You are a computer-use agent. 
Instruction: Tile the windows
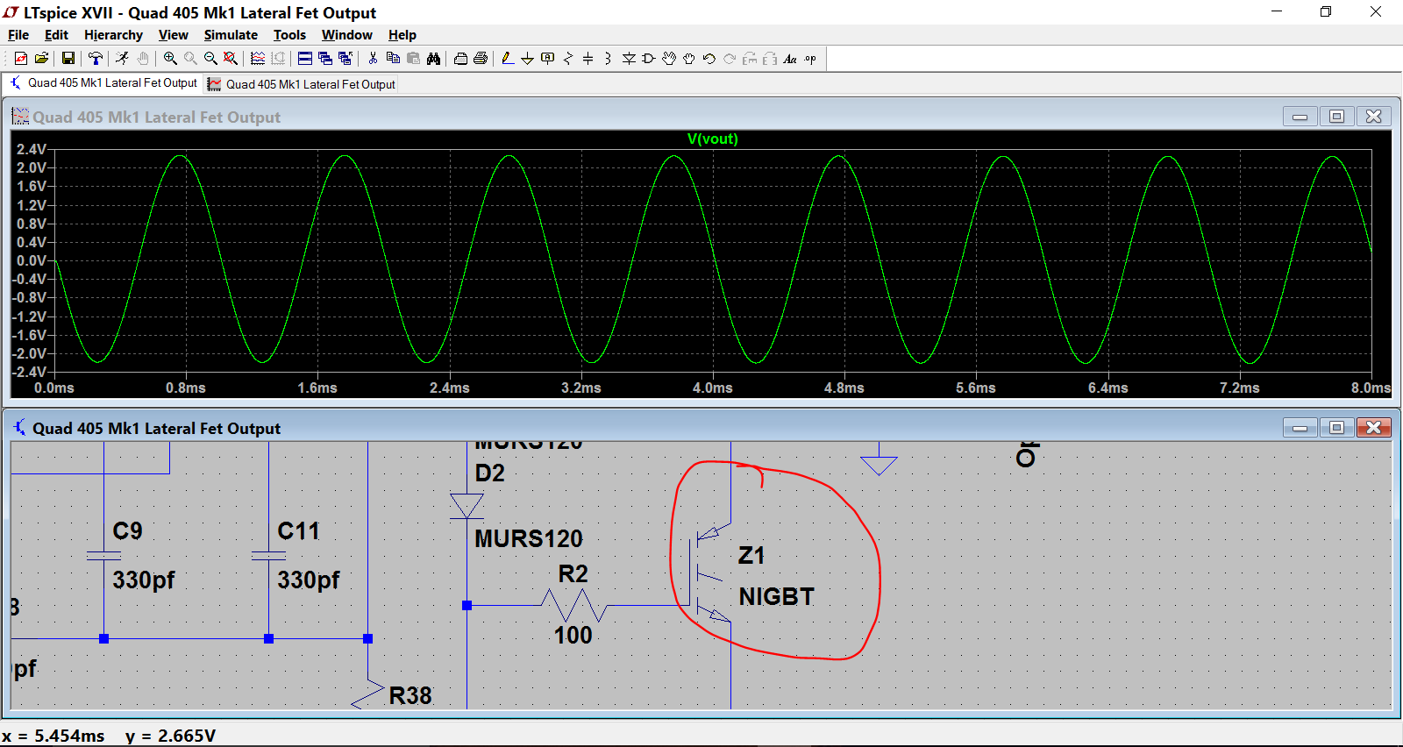coord(305,59)
